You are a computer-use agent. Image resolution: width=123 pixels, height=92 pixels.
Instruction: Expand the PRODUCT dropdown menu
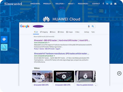pos(48,4)
